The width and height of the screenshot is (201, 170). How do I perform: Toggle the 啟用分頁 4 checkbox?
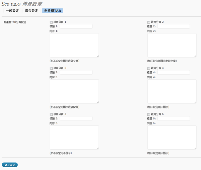(148, 68)
